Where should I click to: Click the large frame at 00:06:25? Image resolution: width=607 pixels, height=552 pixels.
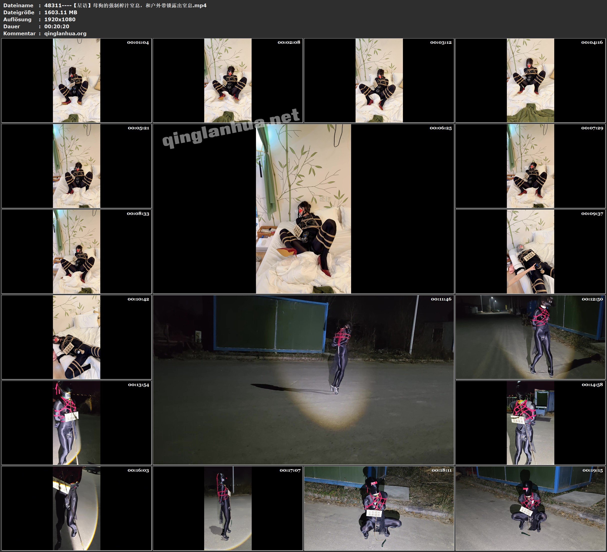(303, 208)
